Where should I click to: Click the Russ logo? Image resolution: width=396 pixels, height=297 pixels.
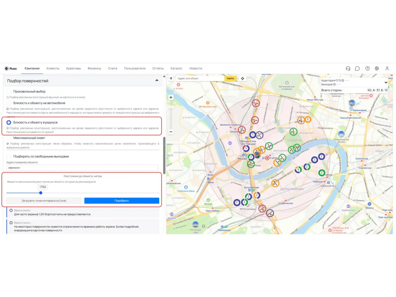click(x=11, y=69)
